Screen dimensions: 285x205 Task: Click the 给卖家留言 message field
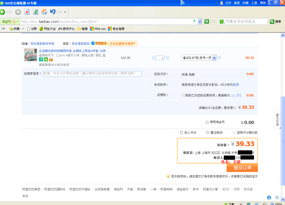pos(92,74)
